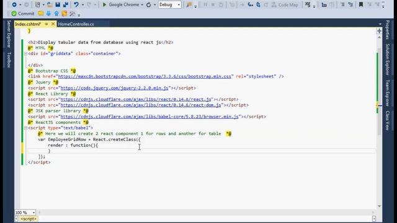The width and height of the screenshot is (397, 223).
Task: Click the Step Over debug icon
Action: [x=258, y=4]
